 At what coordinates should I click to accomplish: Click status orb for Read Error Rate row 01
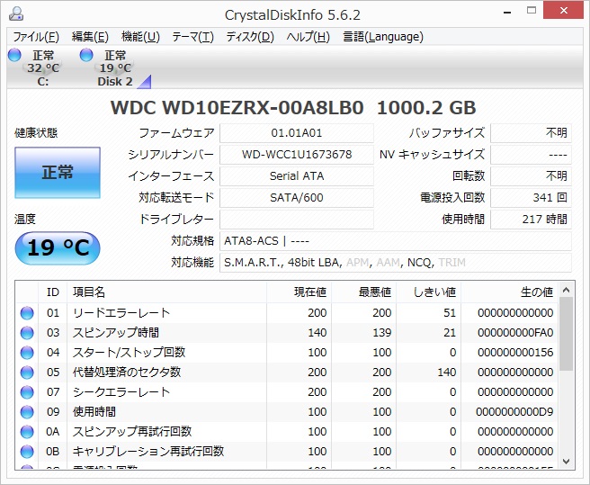pos(27,313)
